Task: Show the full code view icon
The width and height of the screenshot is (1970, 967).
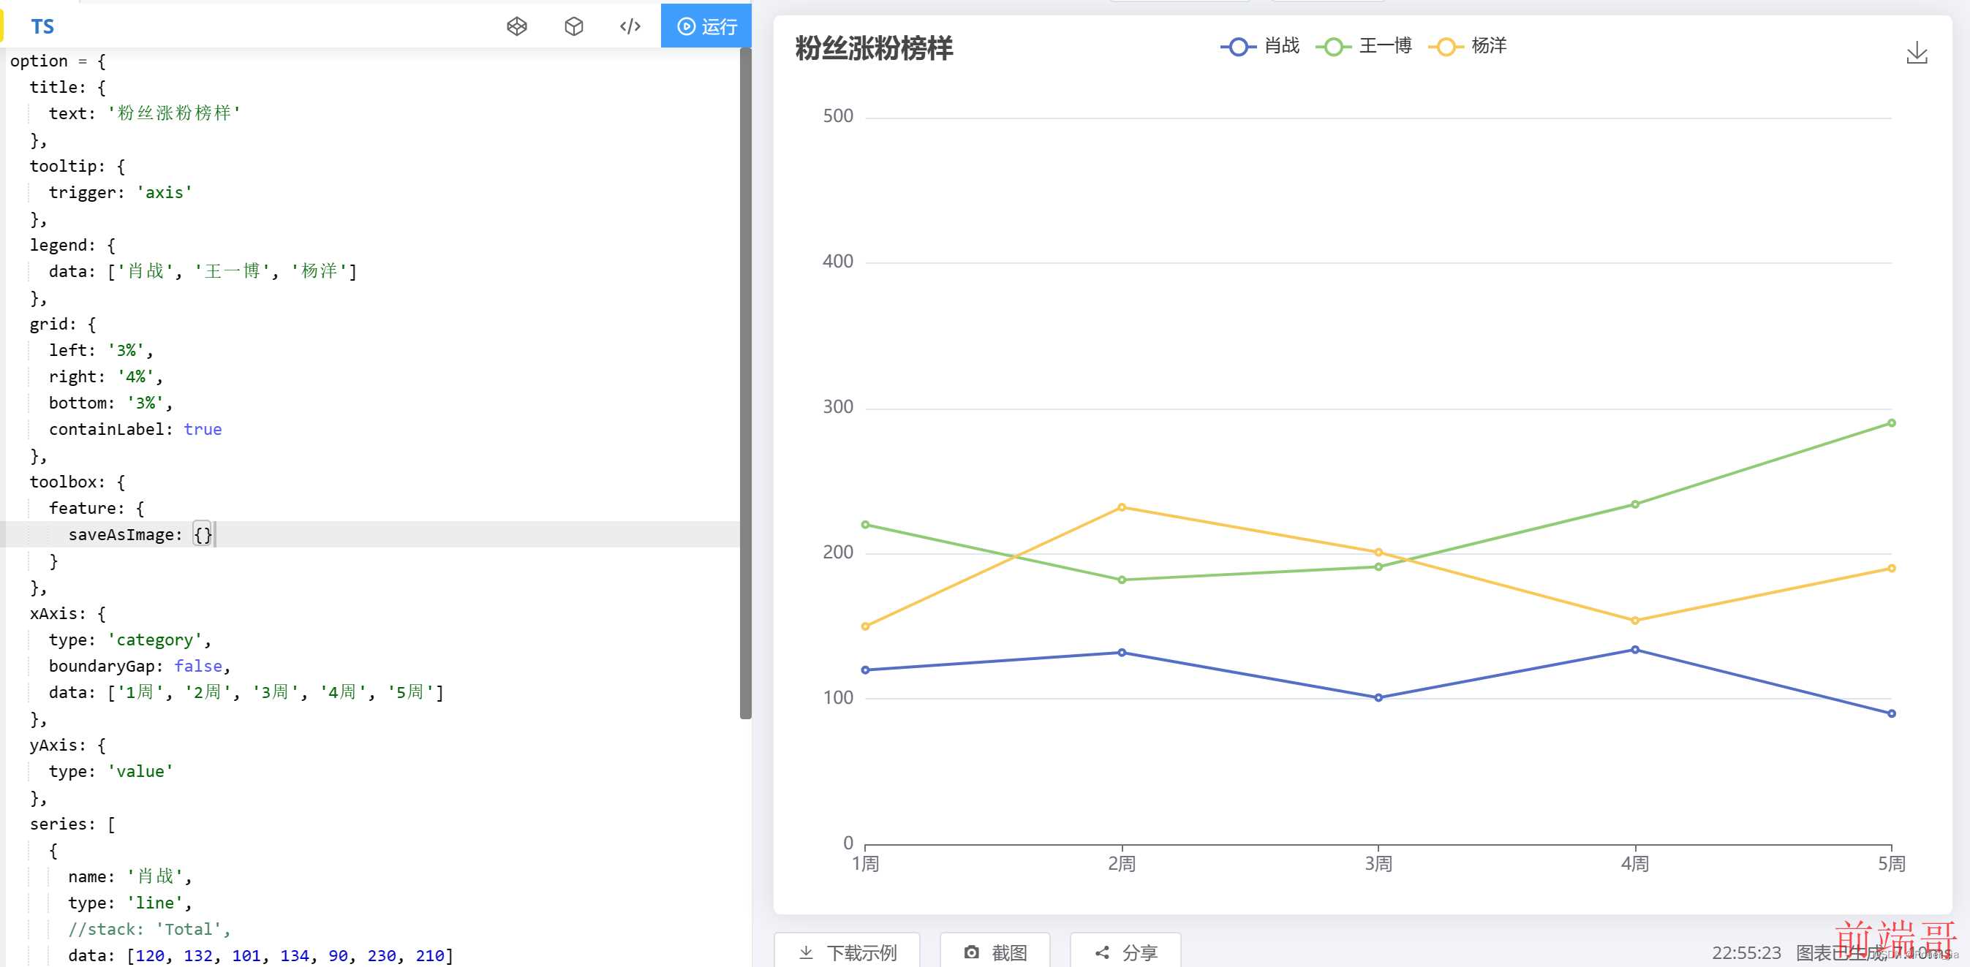Action: 630,27
